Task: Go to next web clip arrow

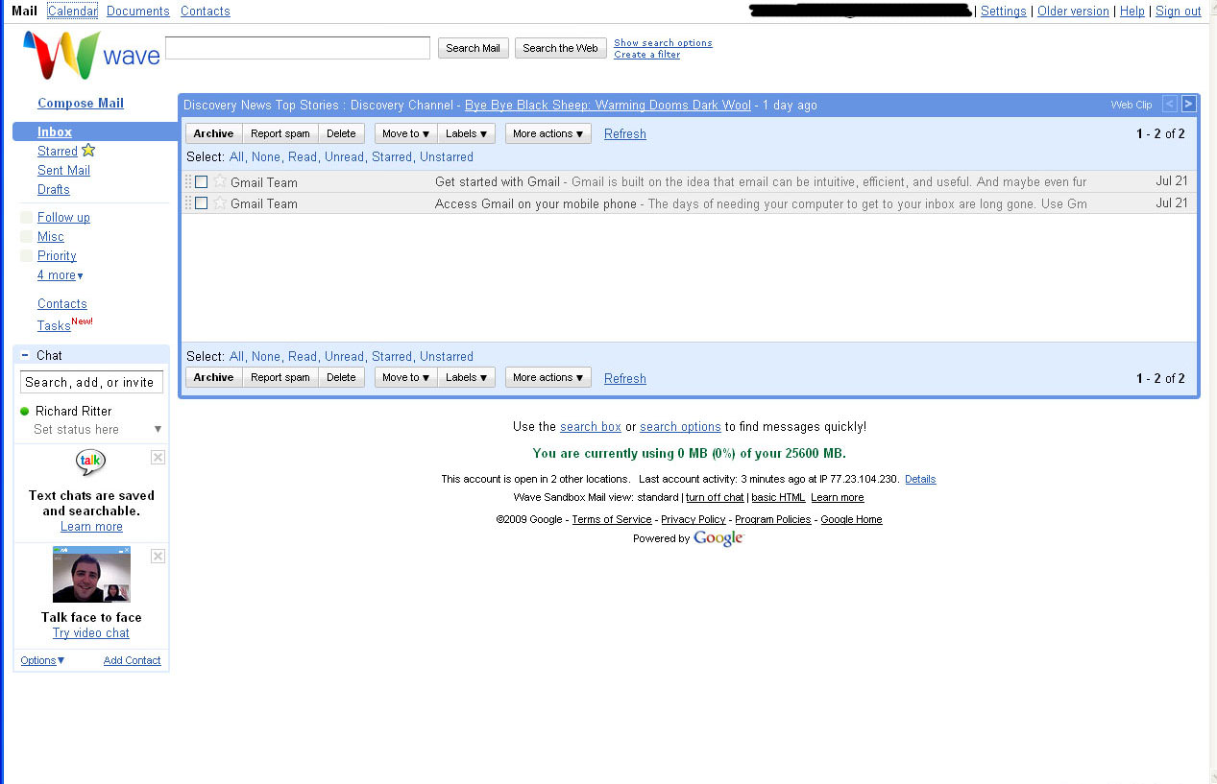Action: (1188, 104)
